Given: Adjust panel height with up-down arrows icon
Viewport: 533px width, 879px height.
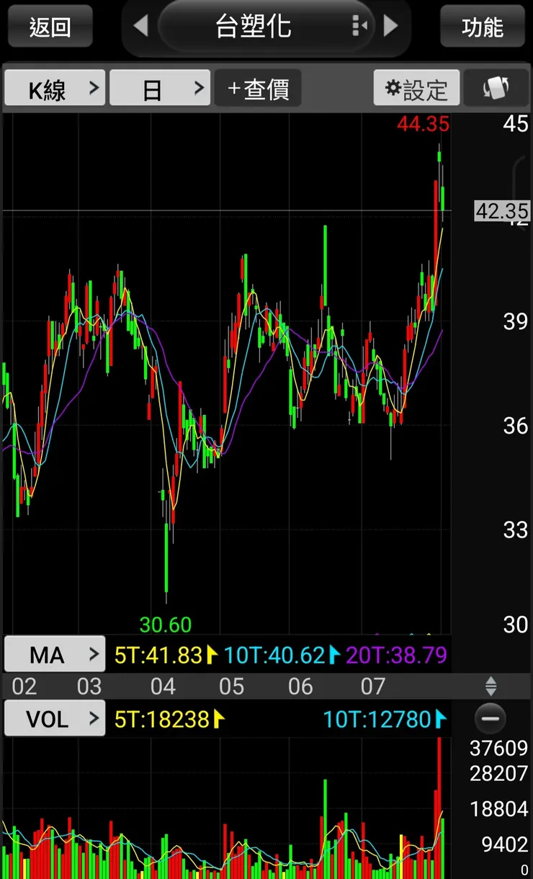Looking at the screenshot, I should pyautogui.click(x=491, y=685).
